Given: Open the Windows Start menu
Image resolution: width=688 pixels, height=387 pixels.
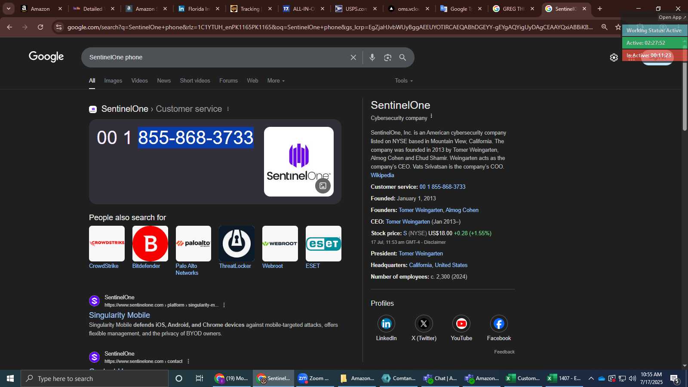Looking at the screenshot, I should pos(10,378).
